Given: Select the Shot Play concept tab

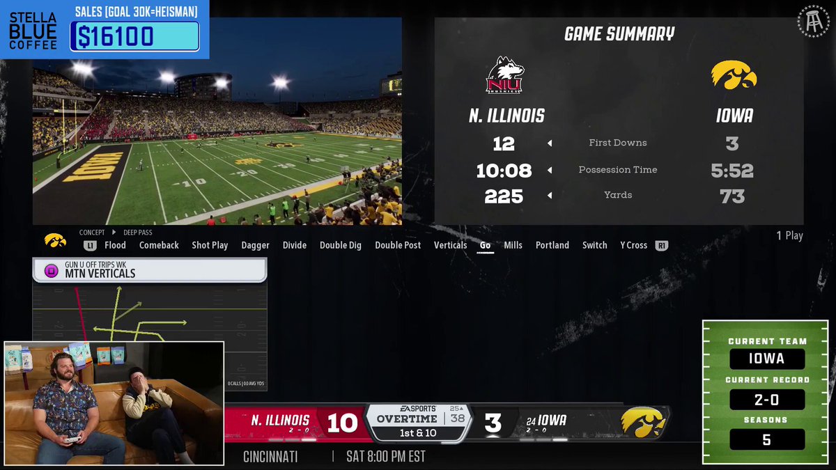Looking at the screenshot, I should coord(210,245).
